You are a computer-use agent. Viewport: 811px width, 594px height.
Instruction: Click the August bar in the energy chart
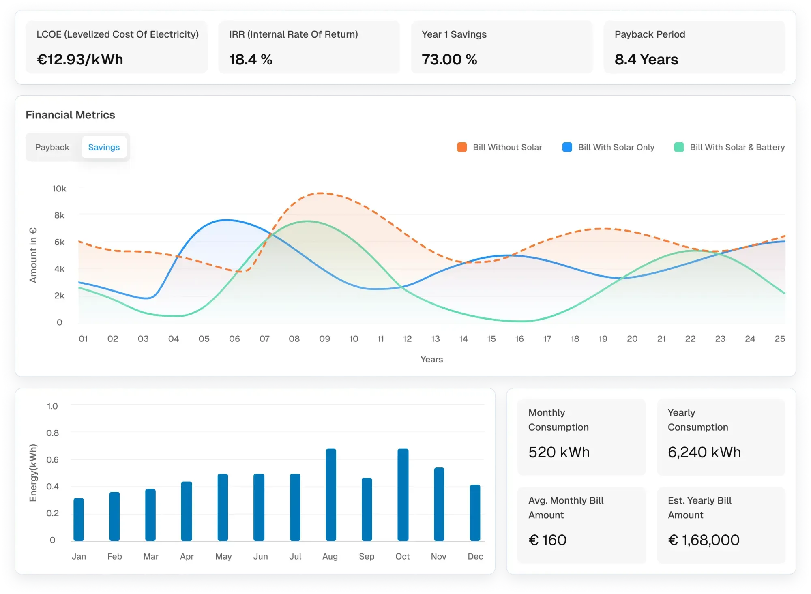331,495
